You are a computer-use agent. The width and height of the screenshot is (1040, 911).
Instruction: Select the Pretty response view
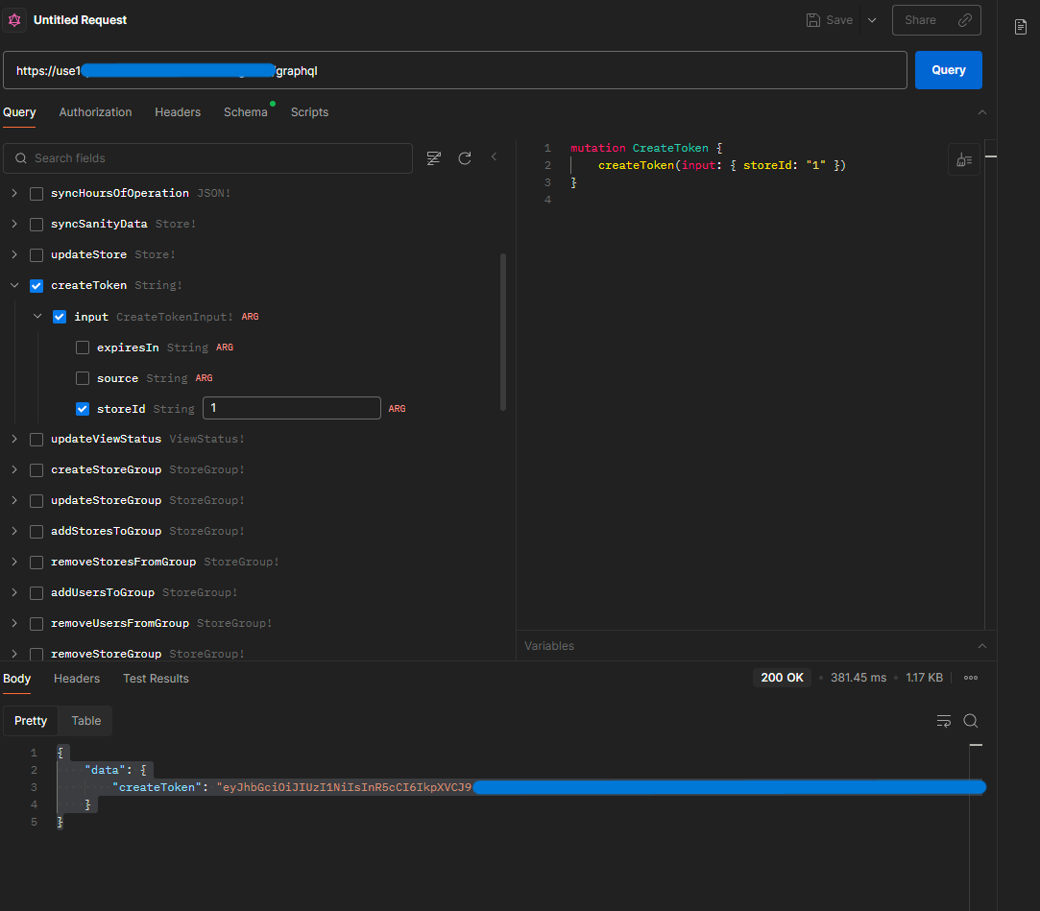(x=31, y=721)
